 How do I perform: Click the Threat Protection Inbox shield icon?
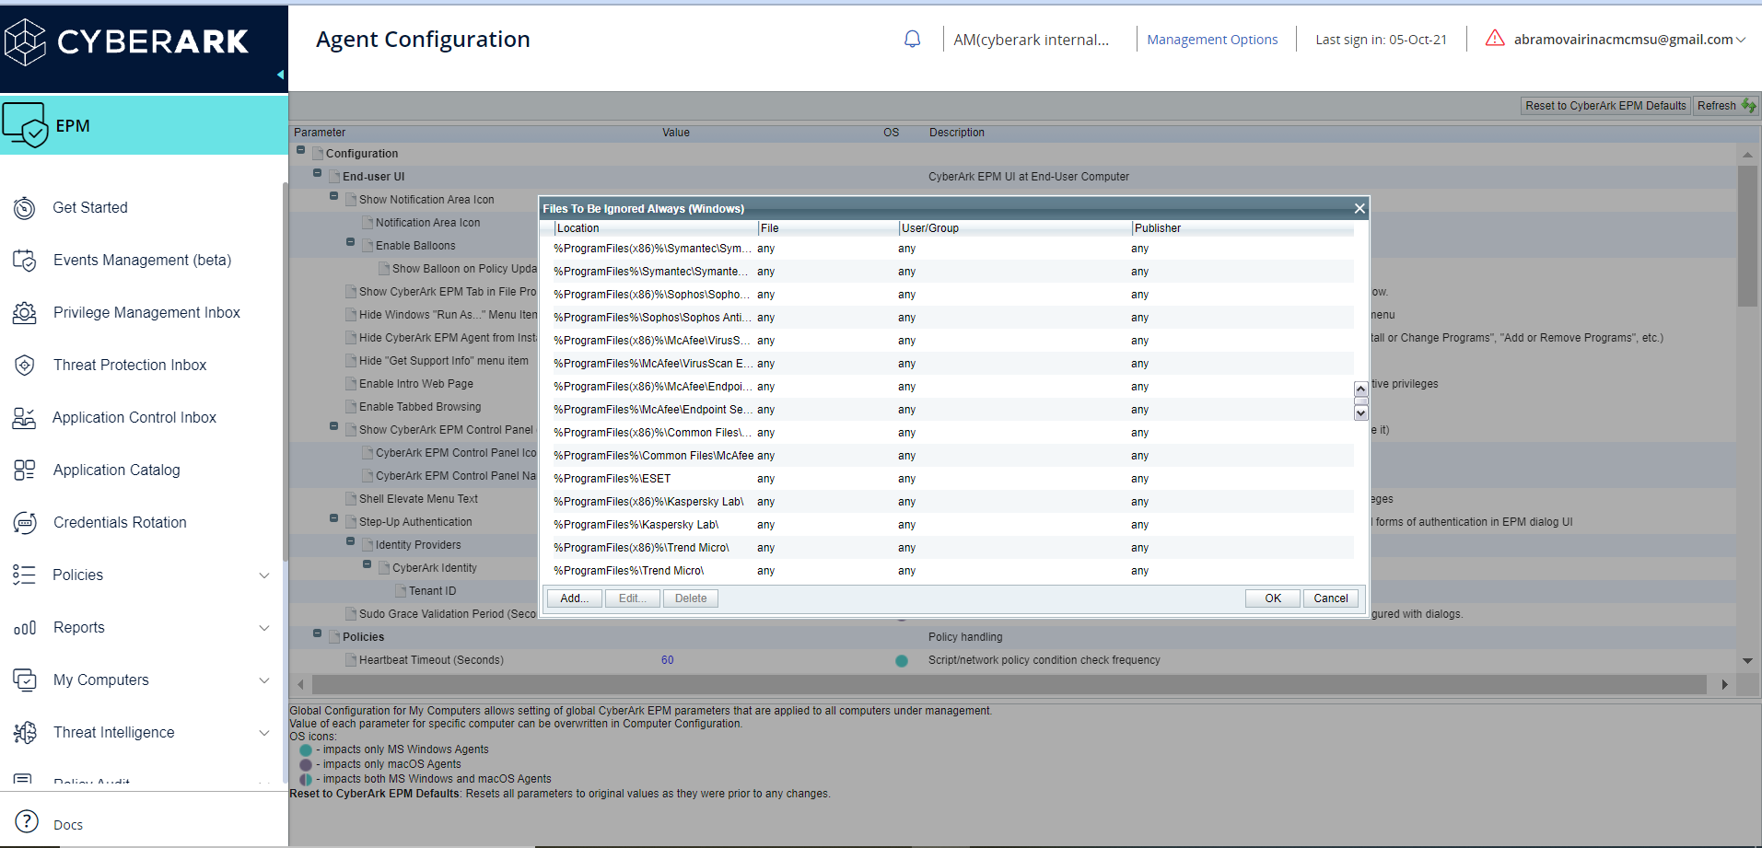(25, 366)
